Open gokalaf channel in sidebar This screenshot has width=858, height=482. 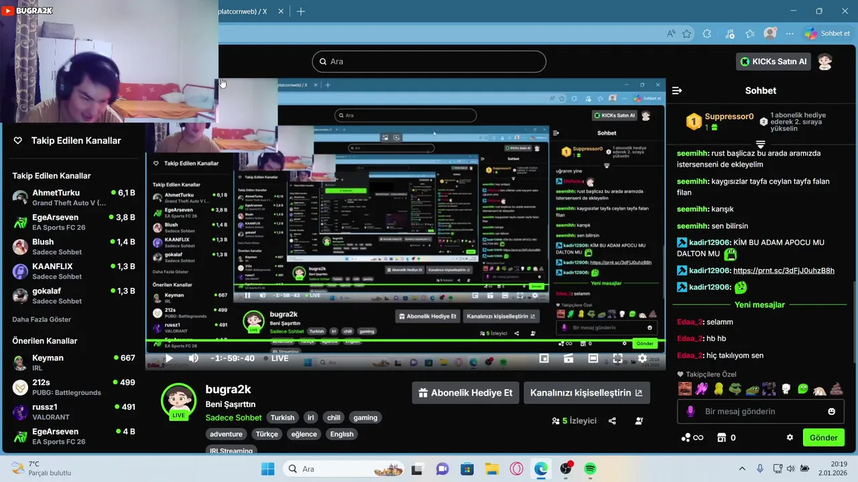[74, 295]
